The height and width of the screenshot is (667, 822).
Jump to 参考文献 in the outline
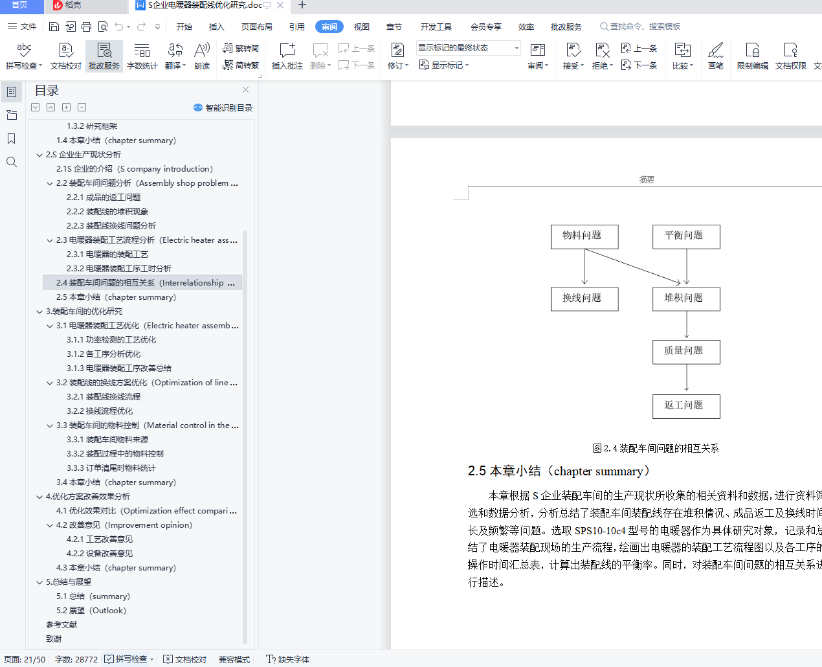[61, 625]
